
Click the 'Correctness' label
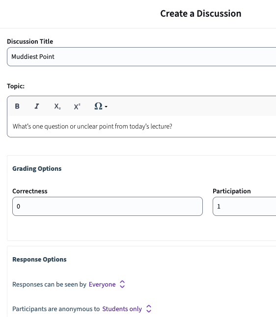coord(30,191)
